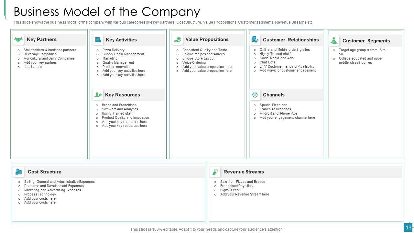This screenshot has height=233, width=414.
Task: Click the 'Consistent Quality and Taste' bullet
Action: coord(204,50)
